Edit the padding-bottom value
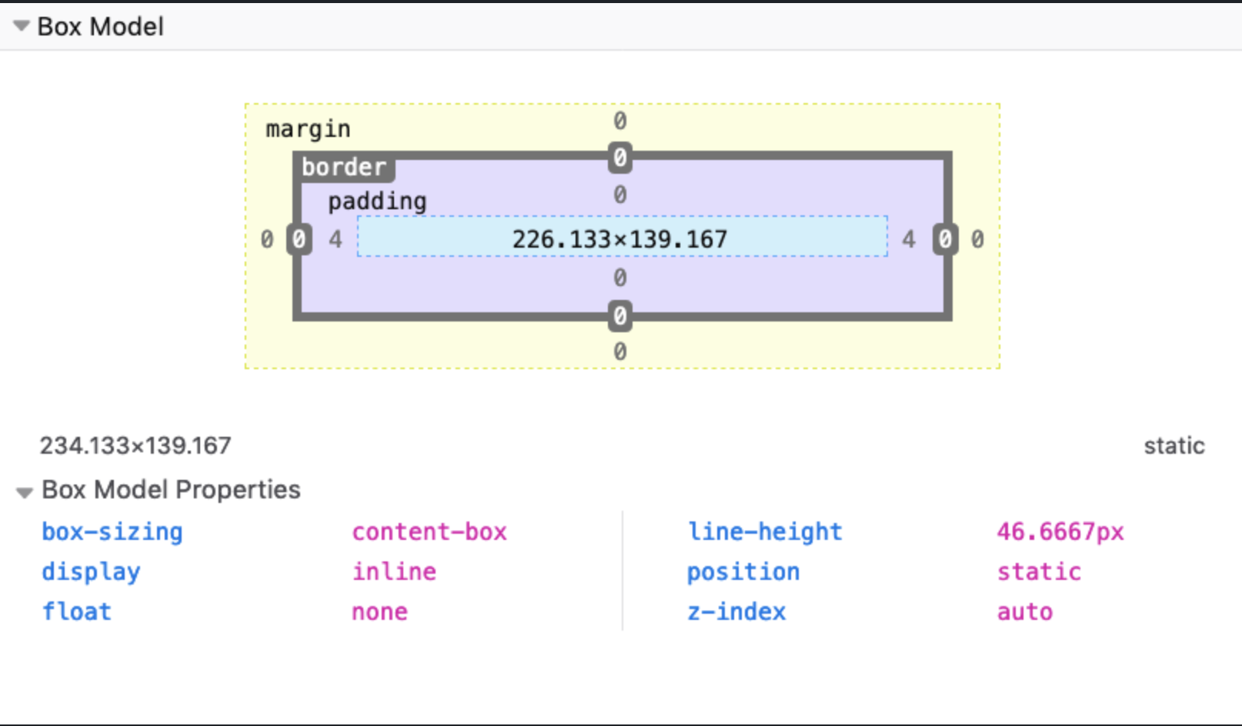 pyautogui.click(x=619, y=278)
